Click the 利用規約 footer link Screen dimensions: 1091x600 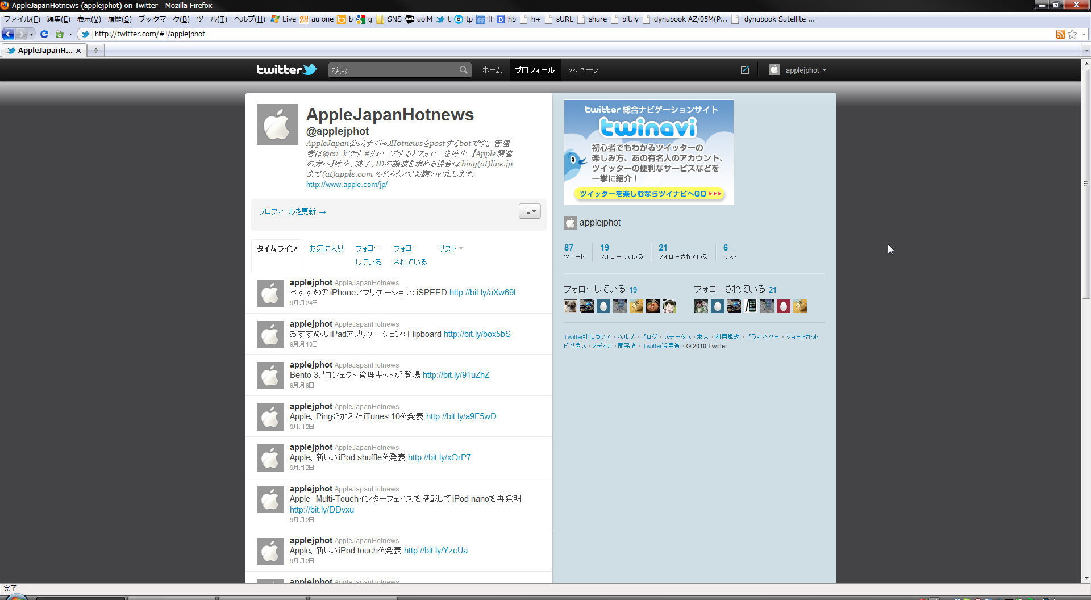727,337
